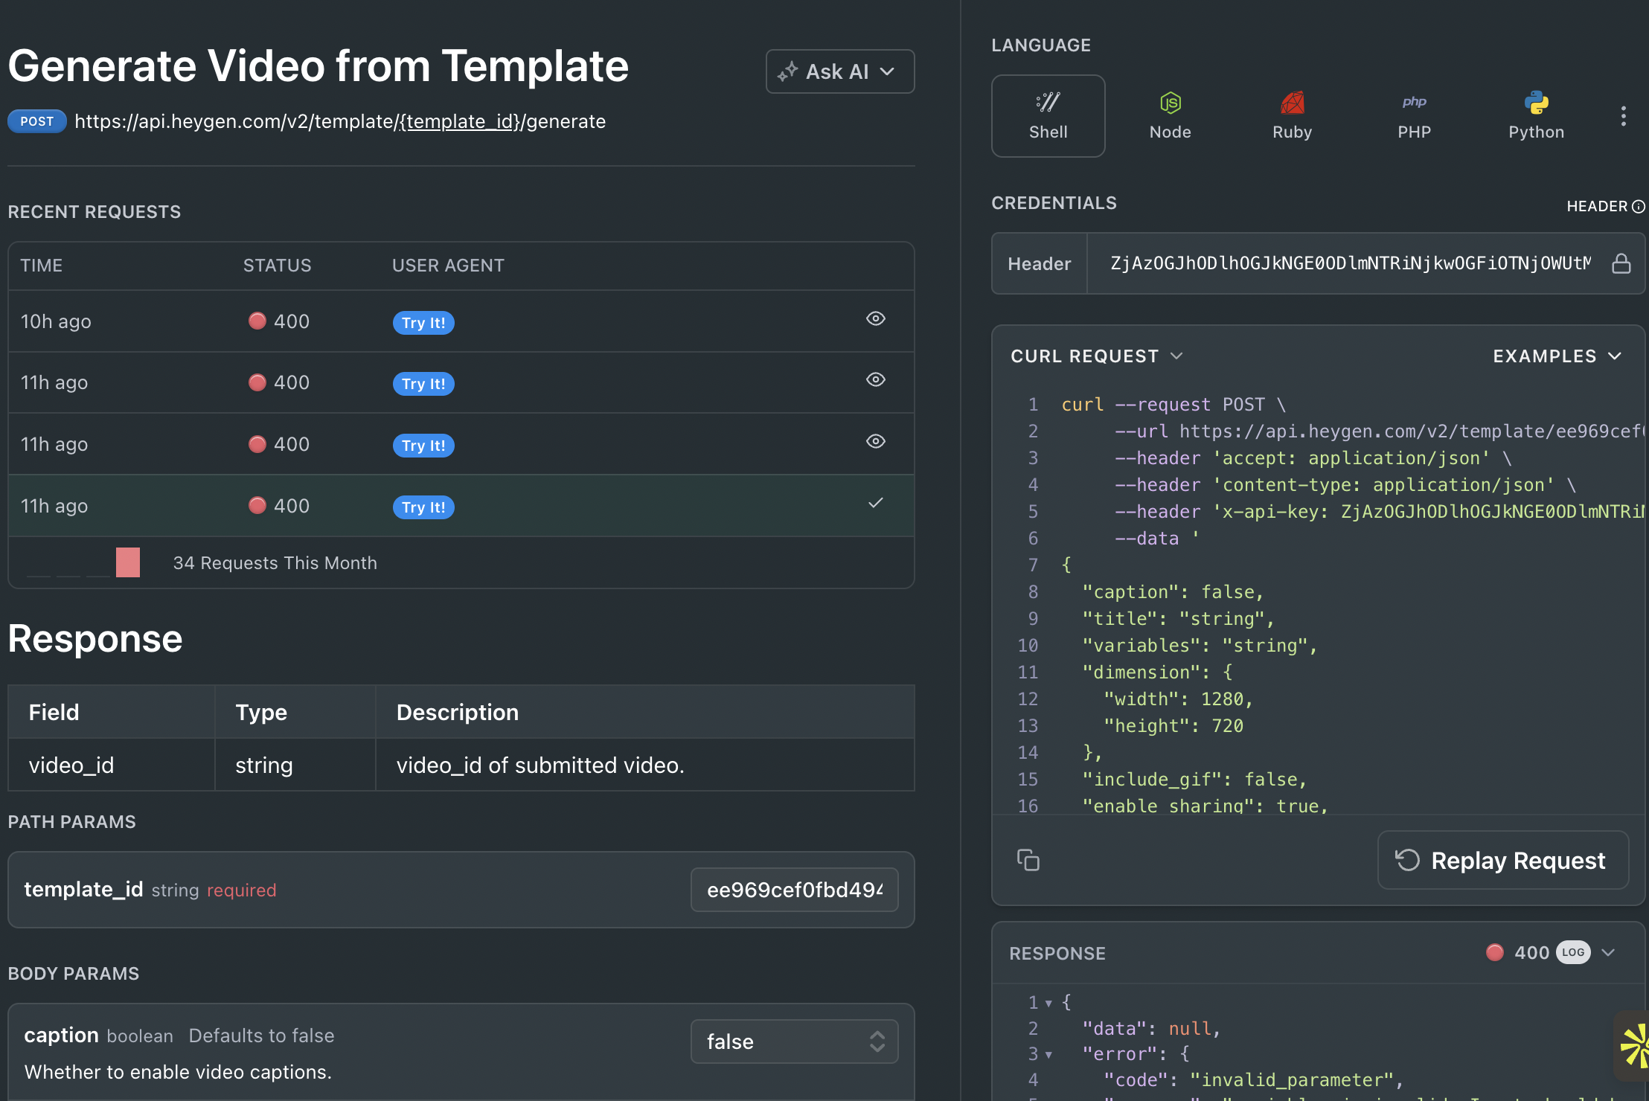Click the lock icon in credentials header
The height and width of the screenshot is (1101, 1649).
coord(1621,263)
